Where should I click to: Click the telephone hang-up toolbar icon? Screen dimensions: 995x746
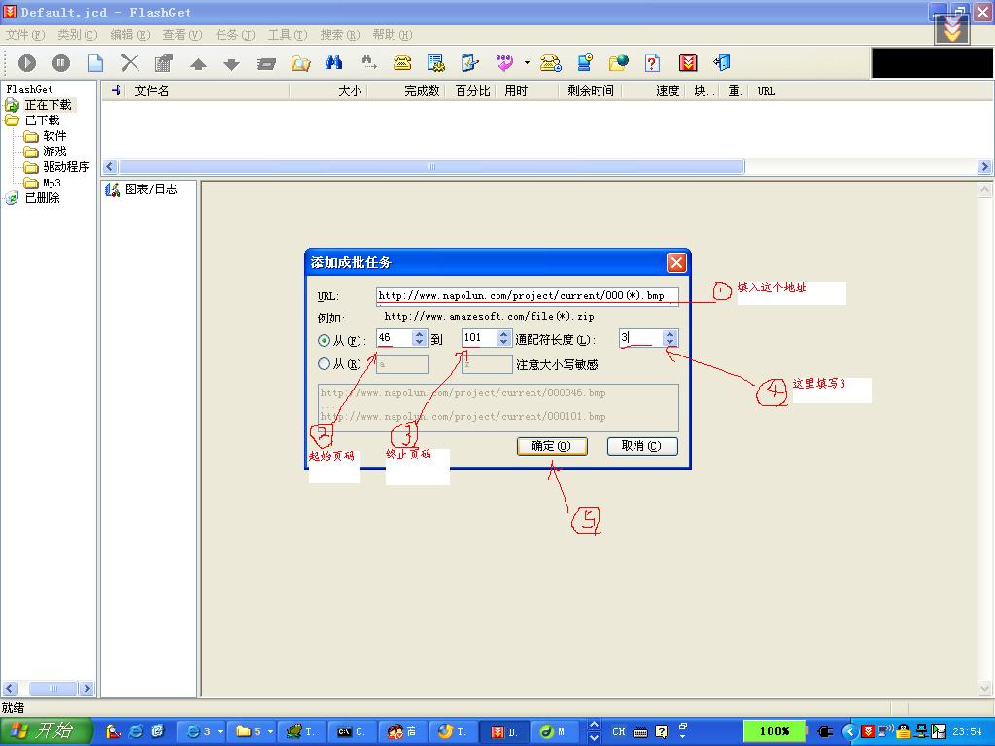[550, 63]
